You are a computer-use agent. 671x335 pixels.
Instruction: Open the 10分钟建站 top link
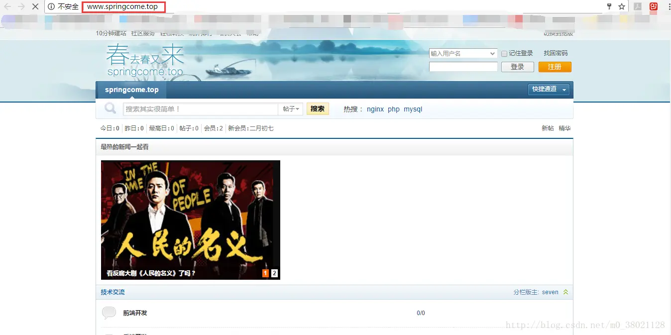click(111, 33)
